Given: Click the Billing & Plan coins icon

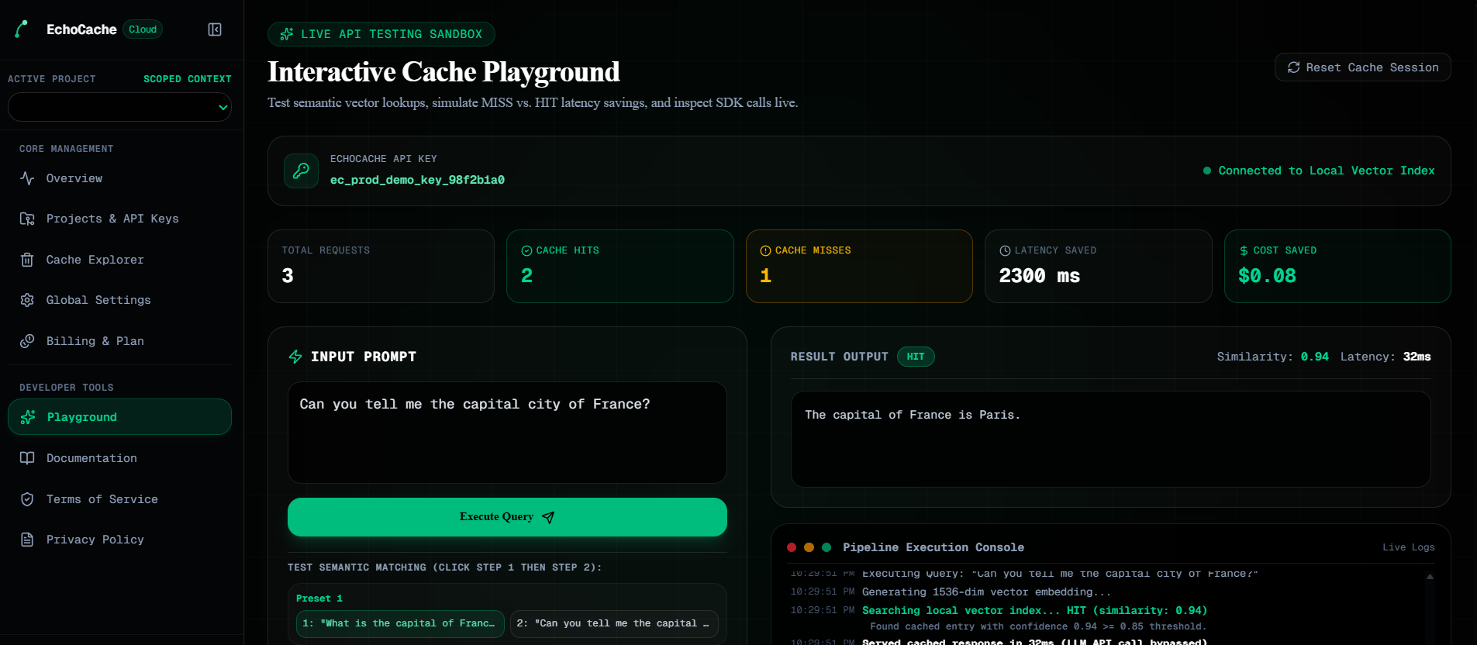Looking at the screenshot, I should 27,341.
